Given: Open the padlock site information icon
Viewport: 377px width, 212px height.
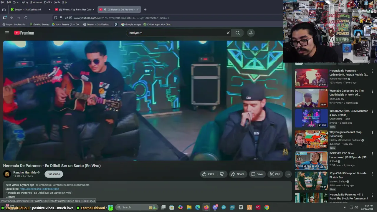Looking at the screenshot, I should (x=61, y=18).
